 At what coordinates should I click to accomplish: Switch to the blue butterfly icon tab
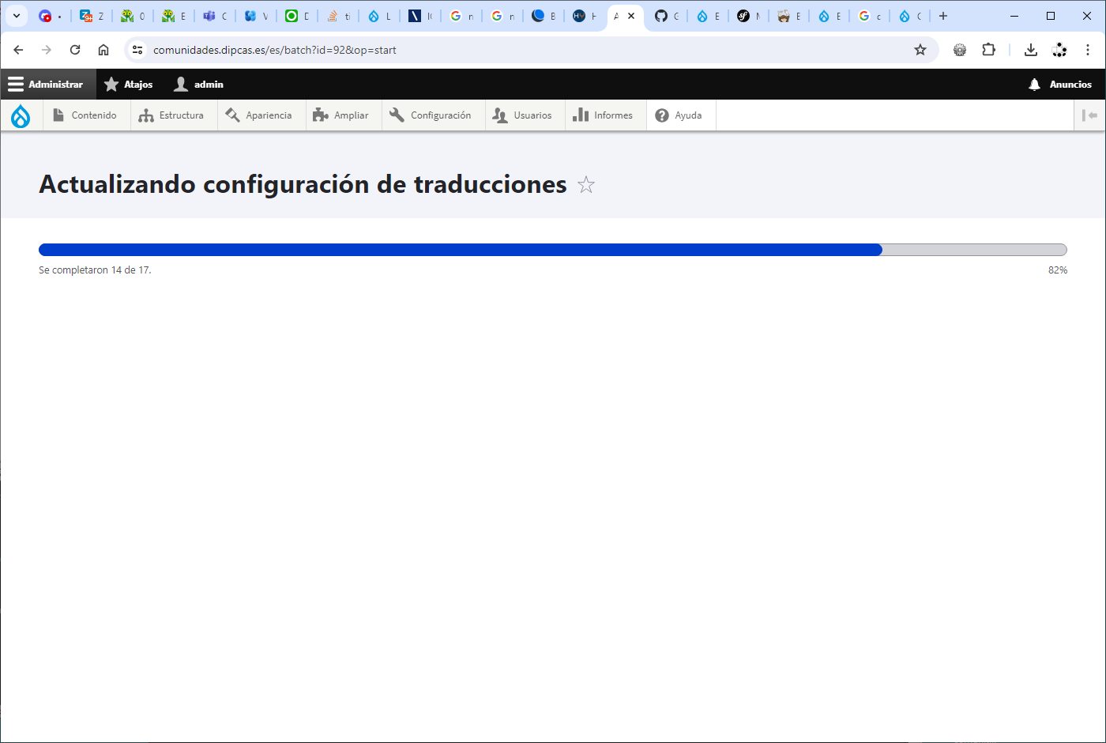pos(256,16)
